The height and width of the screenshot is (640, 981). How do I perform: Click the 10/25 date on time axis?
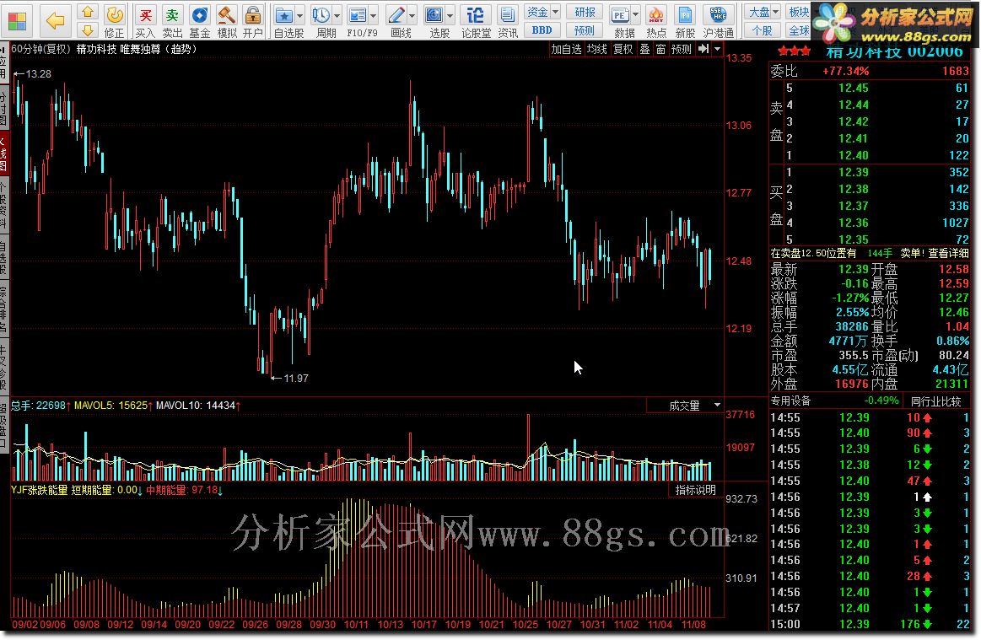[x=525, y=624]
